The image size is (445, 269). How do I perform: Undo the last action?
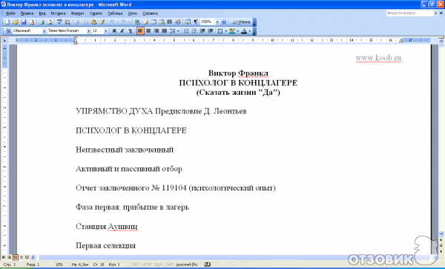point(112,21)
